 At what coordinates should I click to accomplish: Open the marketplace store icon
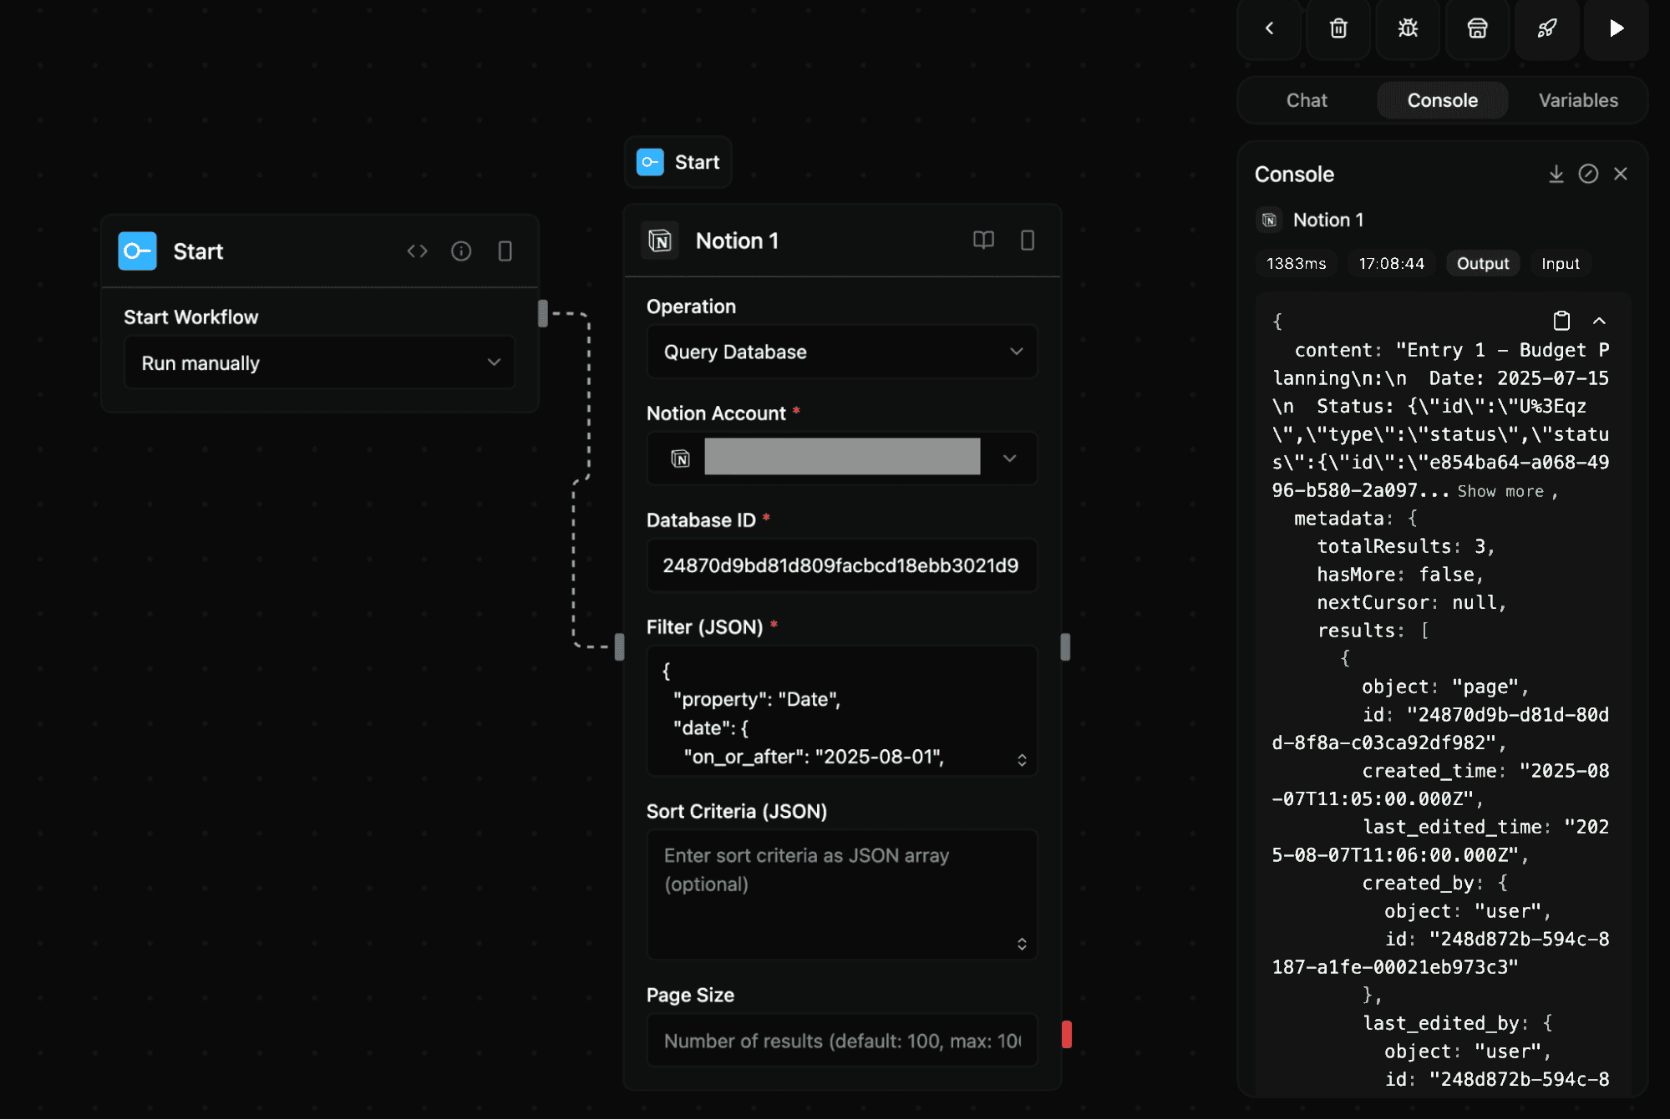[x=1477, y=29]
